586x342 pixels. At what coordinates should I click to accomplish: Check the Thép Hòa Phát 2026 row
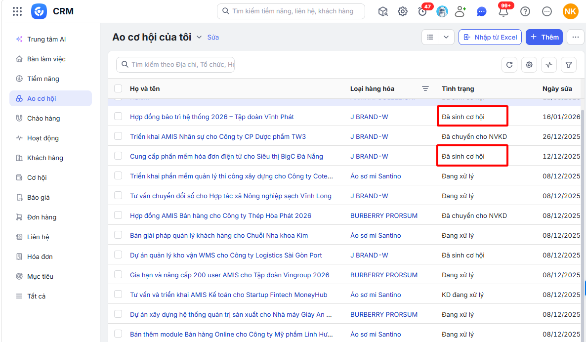point(118,215)
